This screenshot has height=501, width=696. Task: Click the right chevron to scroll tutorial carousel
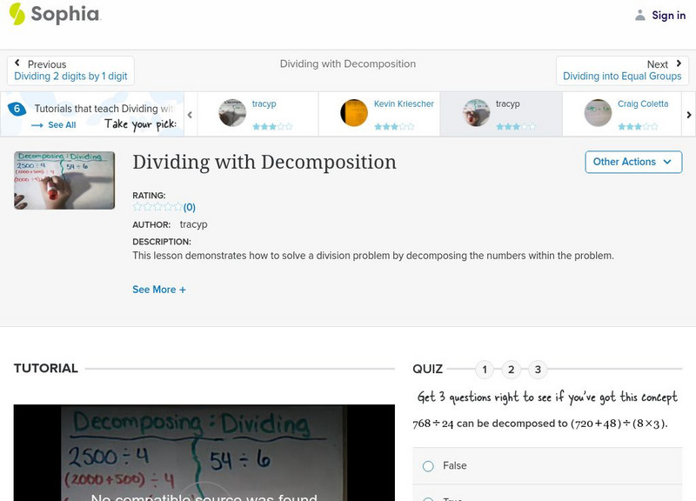tap(687, 113)
